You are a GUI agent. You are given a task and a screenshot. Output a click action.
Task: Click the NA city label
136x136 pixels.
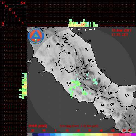point(102,111)
